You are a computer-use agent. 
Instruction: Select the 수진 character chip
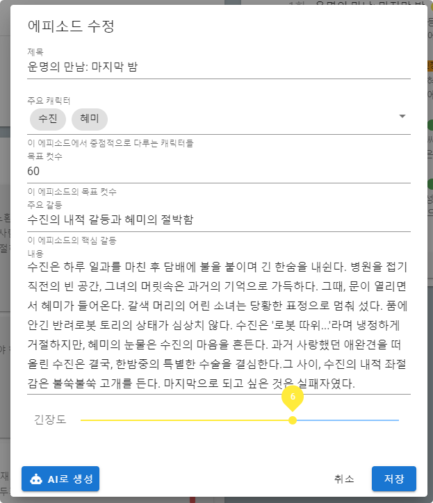(x=48, y=119)
